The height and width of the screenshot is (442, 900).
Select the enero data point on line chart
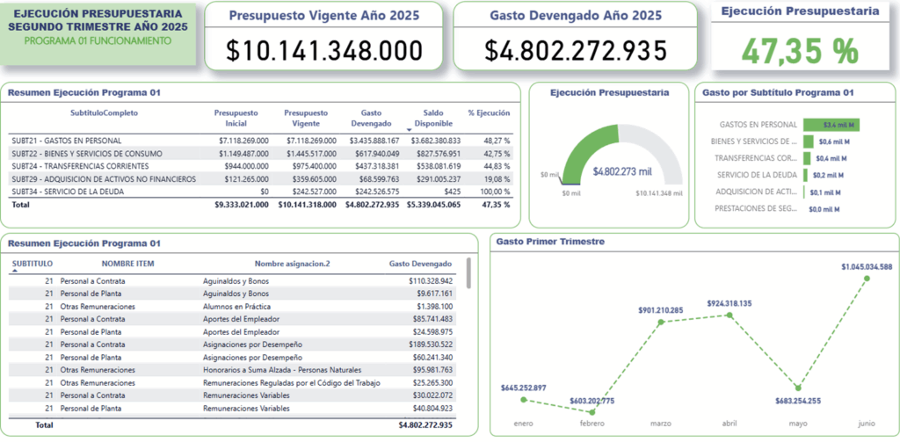point(524,400)
